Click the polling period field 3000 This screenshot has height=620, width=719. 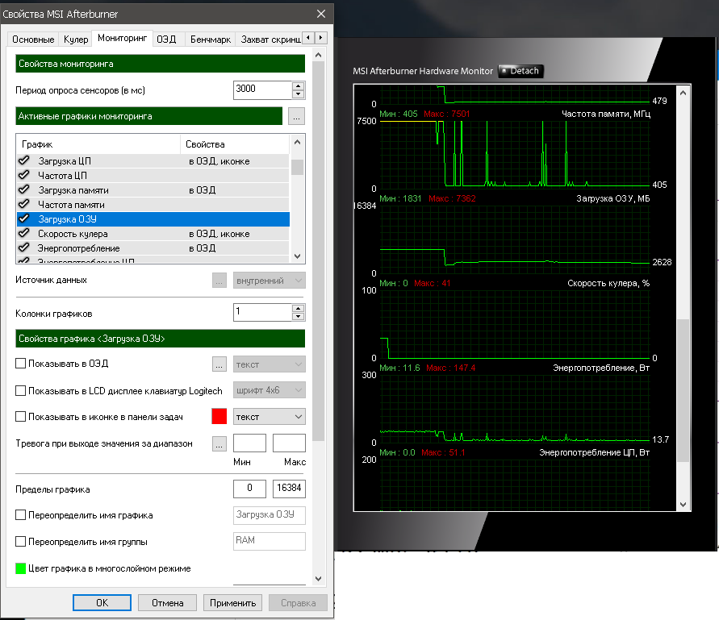click(262, 89)
